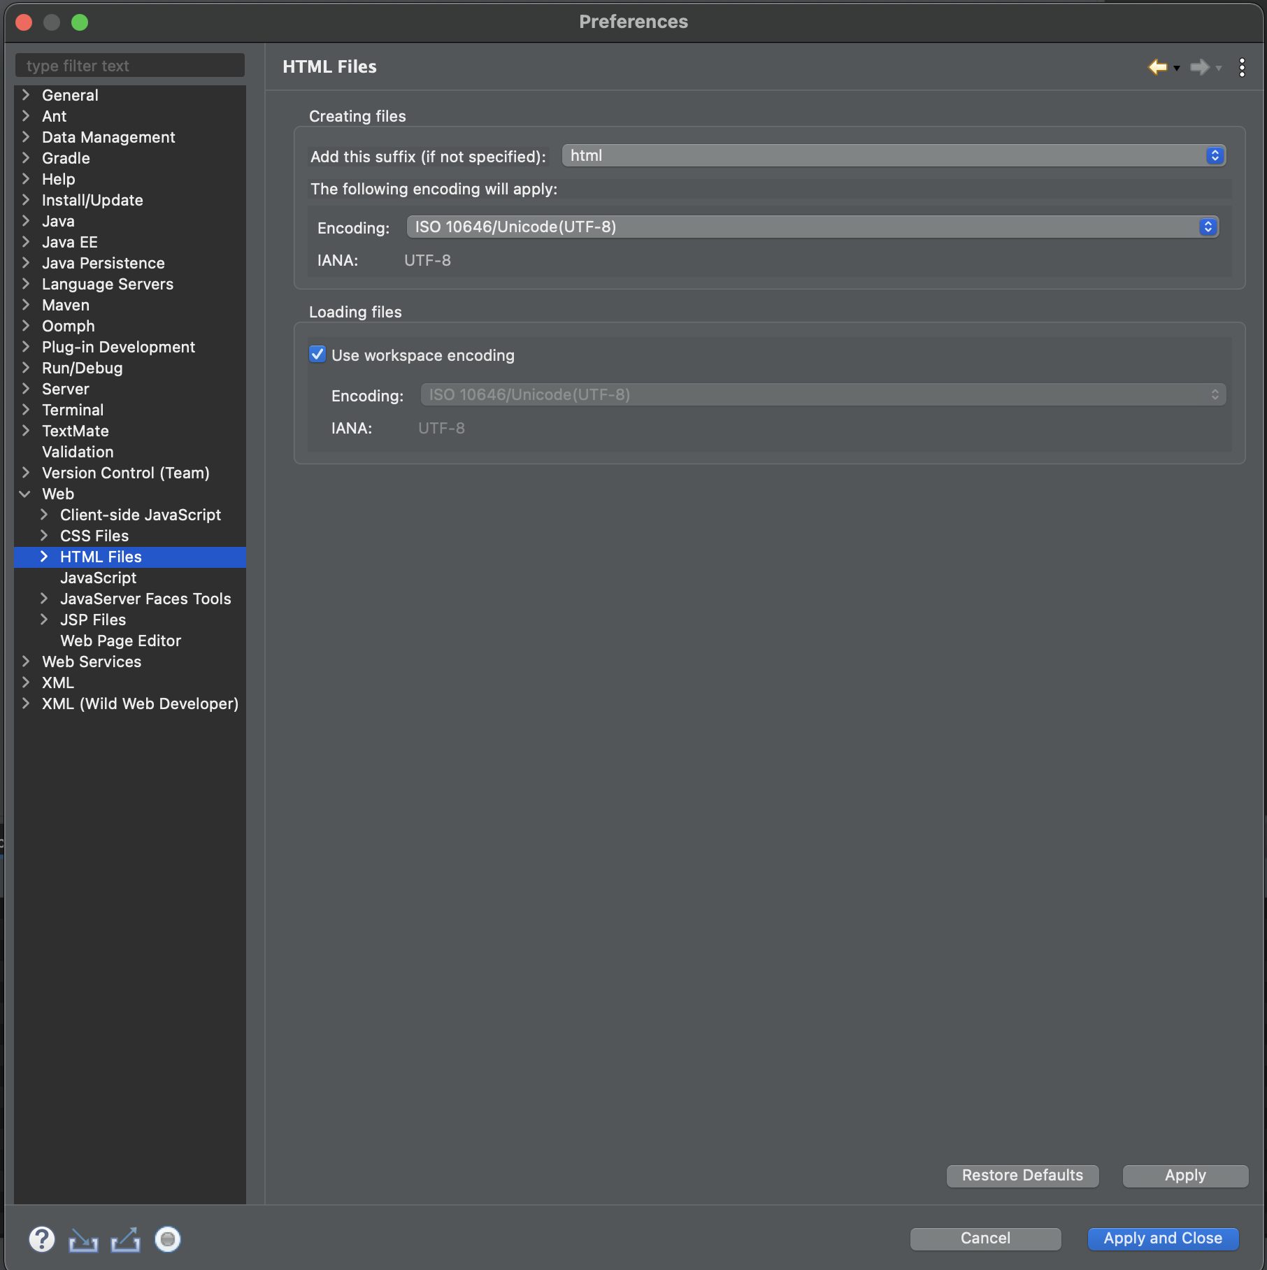The height and width of the screenshot is (1270, 1267).
Task: Select TextMate in tree
Action: [x=76, y=431]
